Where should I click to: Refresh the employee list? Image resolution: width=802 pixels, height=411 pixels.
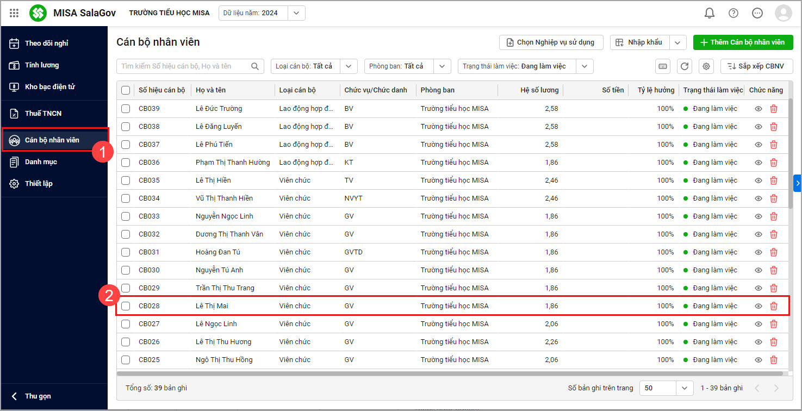(x=685, y=66)
